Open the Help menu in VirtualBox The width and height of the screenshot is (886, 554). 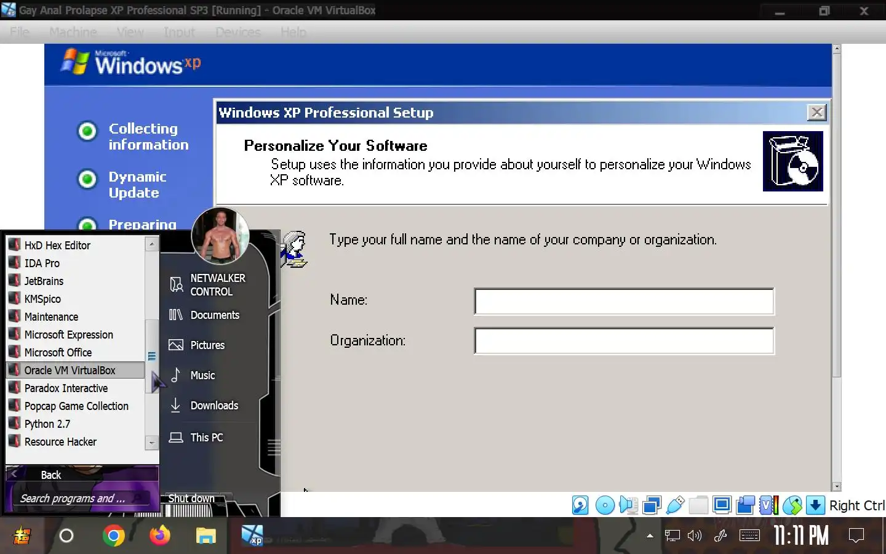293,32
